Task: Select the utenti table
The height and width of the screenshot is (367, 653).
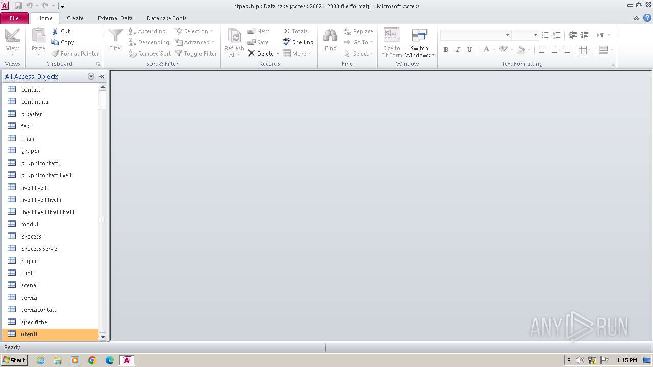Action: click(50, 334)
